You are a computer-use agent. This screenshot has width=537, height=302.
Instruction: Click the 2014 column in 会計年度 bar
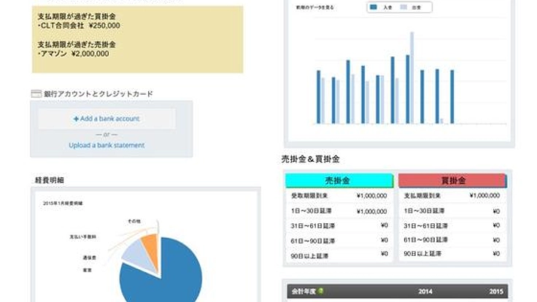pyautogui.click(x=425, y=291)
